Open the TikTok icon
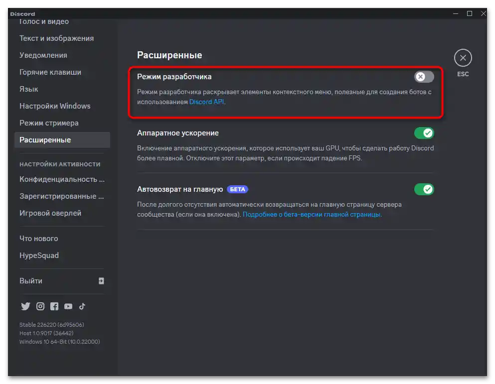 tap(82, 306)
